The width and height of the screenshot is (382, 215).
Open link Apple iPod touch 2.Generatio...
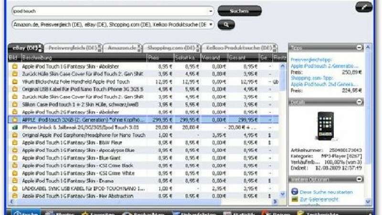click(325, 66)
